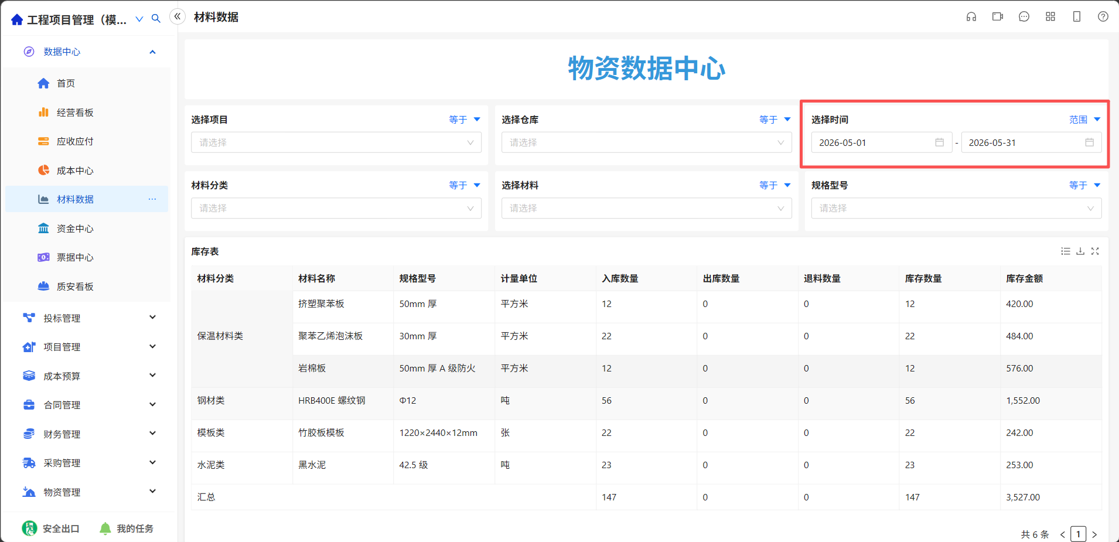Screen dimensions: 1119x542
Task: Open the 选择项目 dropdown
Action: (336, 142)
